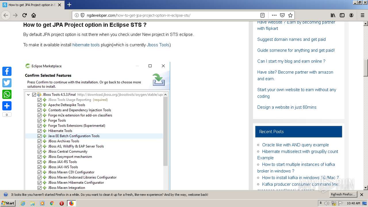The width and height of the screenshot is (368, 207).
Task: Toggle Java EE Batch Configuration Tools checkbox
Action: click(x=40, y=136)
